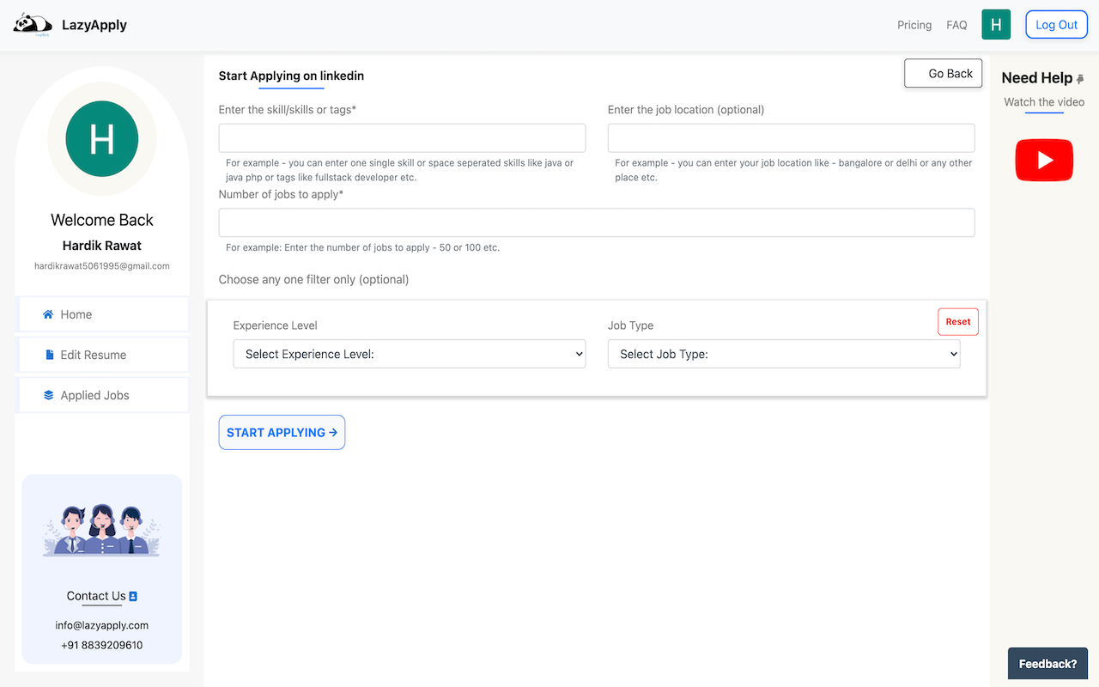Screen dimensions: 1099x687
Task: Expand the Job Type chevron arrow
Action: pos(953,354)
